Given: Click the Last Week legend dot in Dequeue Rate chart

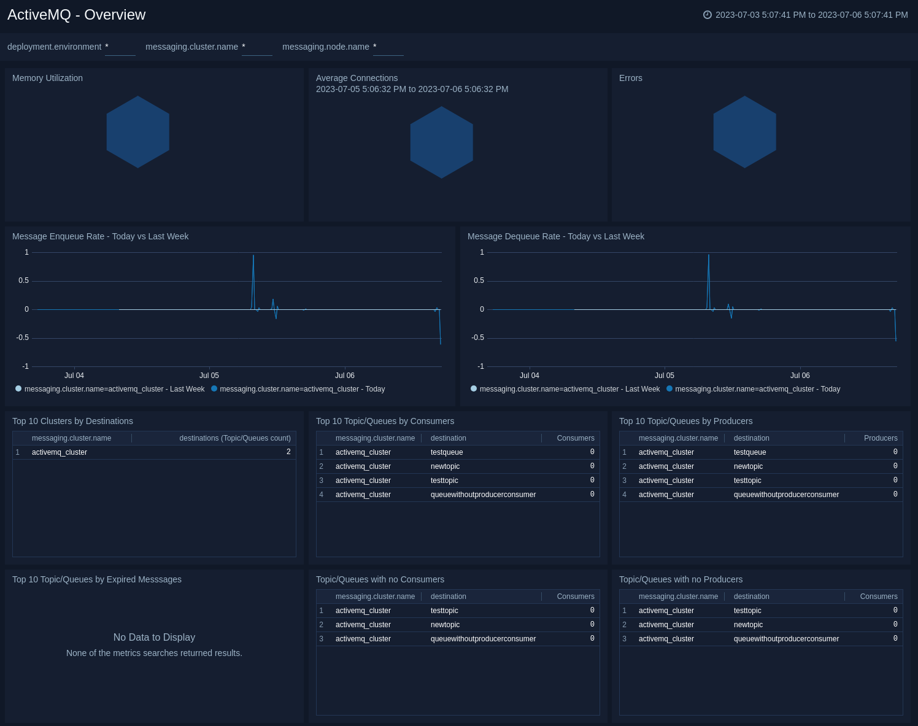Looking at the screenshot, I should 474,388.
